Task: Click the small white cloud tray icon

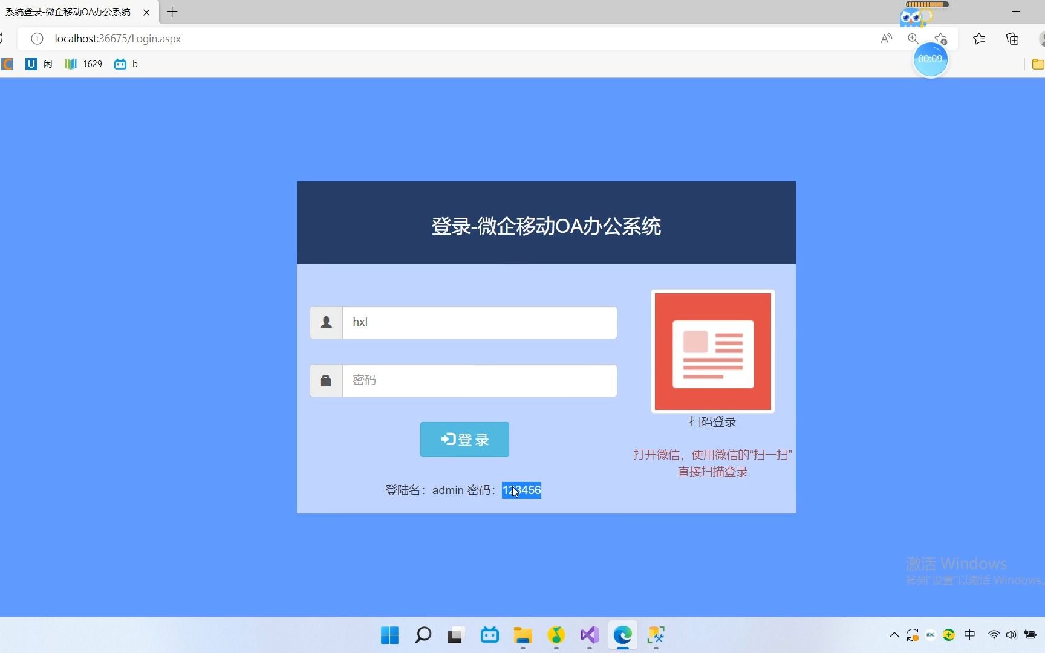Action: pos(931,635)
